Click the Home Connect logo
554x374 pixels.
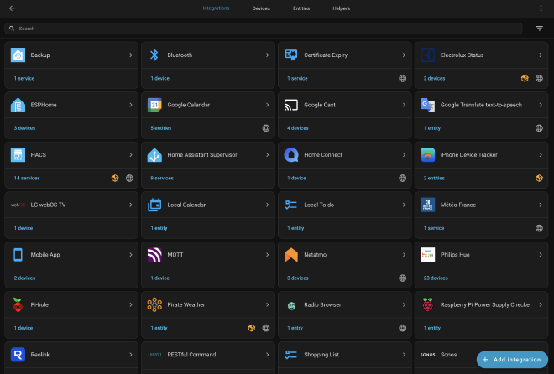click(291, 155)
